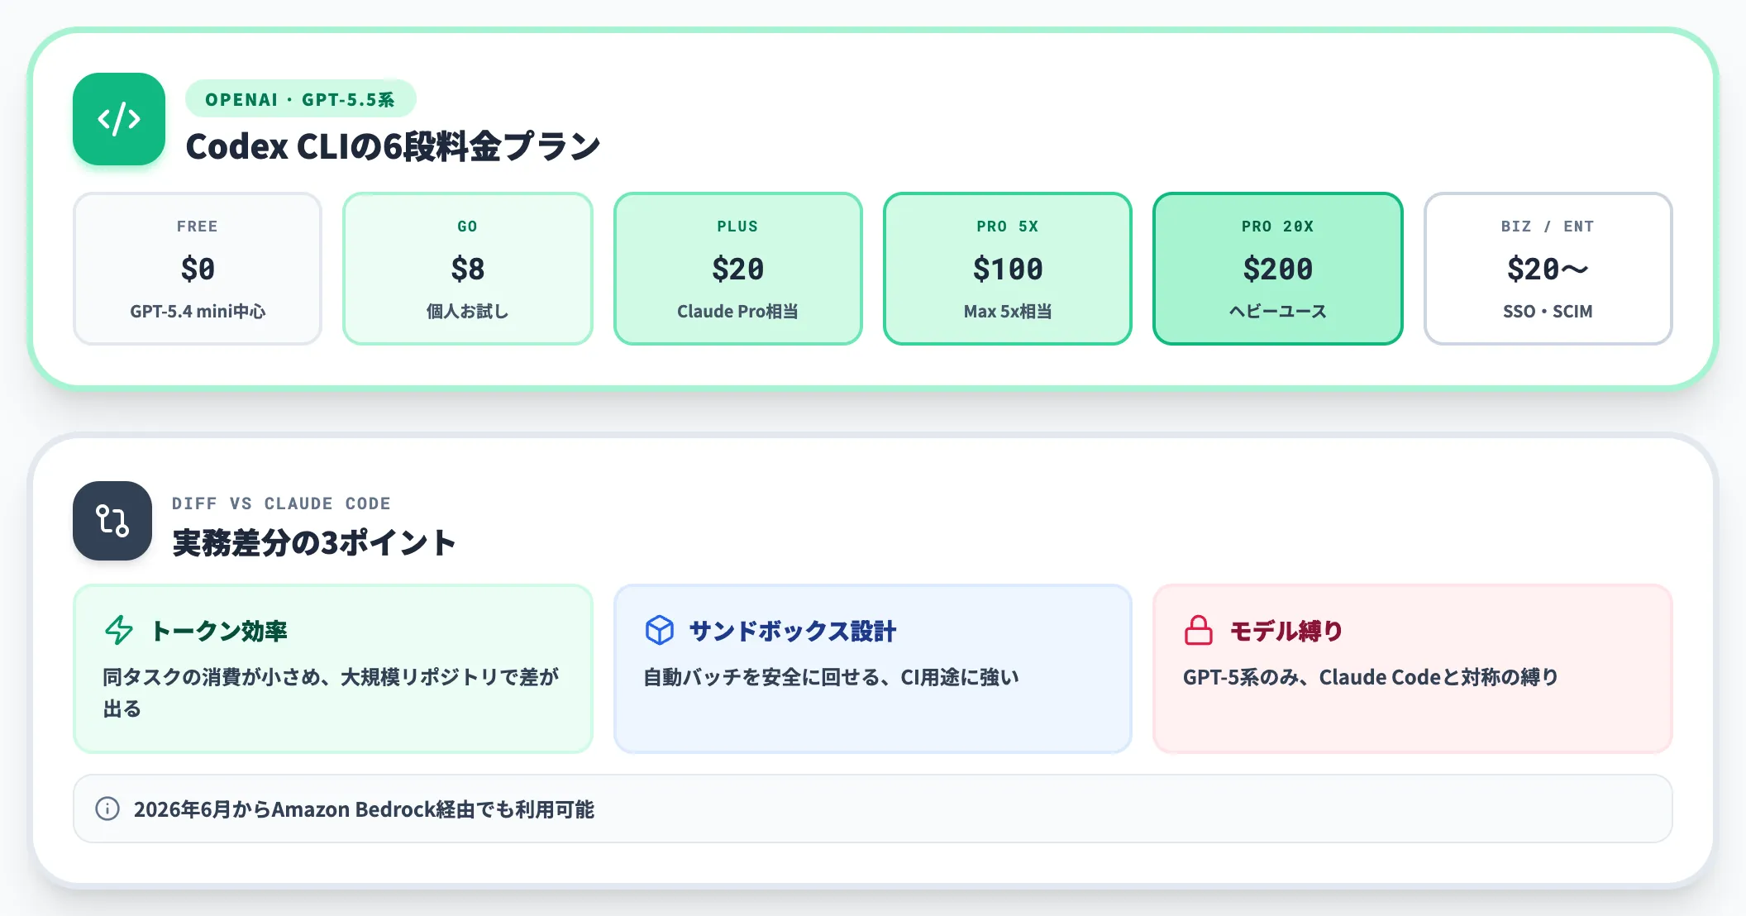Select the FREE $0 plan card

click(x=198, y=269)
